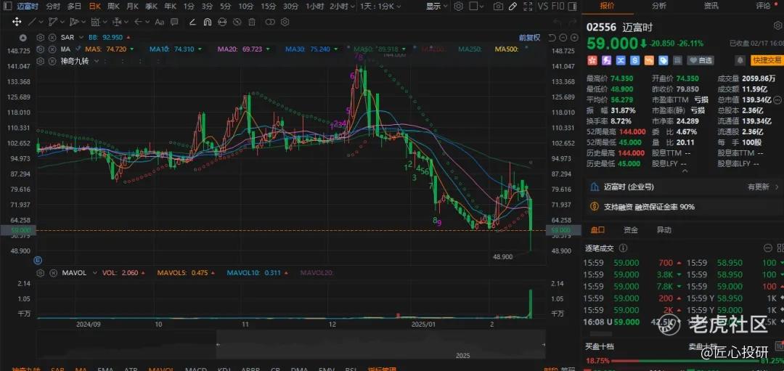This screenshot has height=371, width=784.
Task: Select the line drawing tool
Action: click(31, 22)
